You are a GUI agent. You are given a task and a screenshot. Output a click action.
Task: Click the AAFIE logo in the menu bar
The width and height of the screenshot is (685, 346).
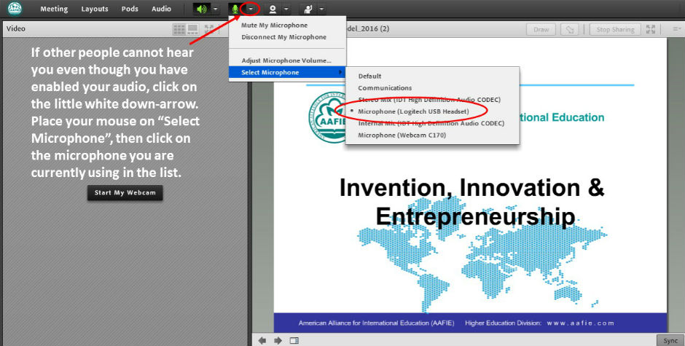(x=15, y=8)
